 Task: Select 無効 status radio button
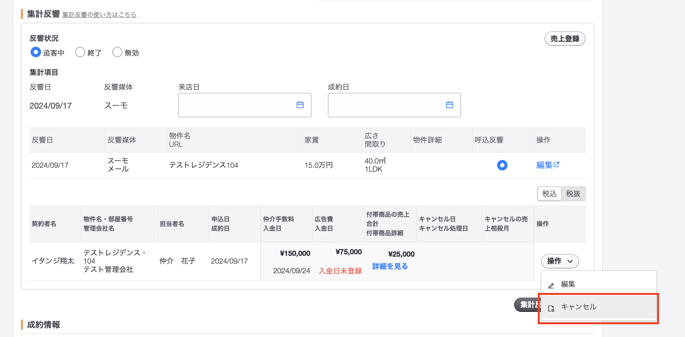[x=117, y=52]
